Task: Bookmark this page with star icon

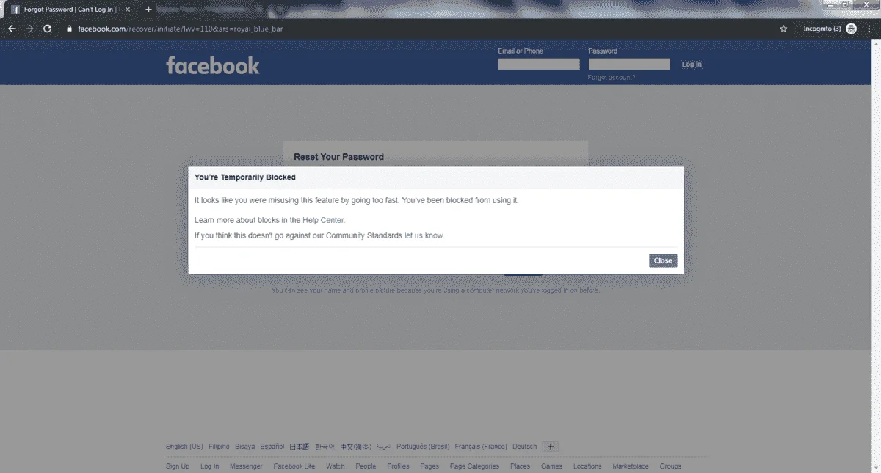Action: click(783, 29)
